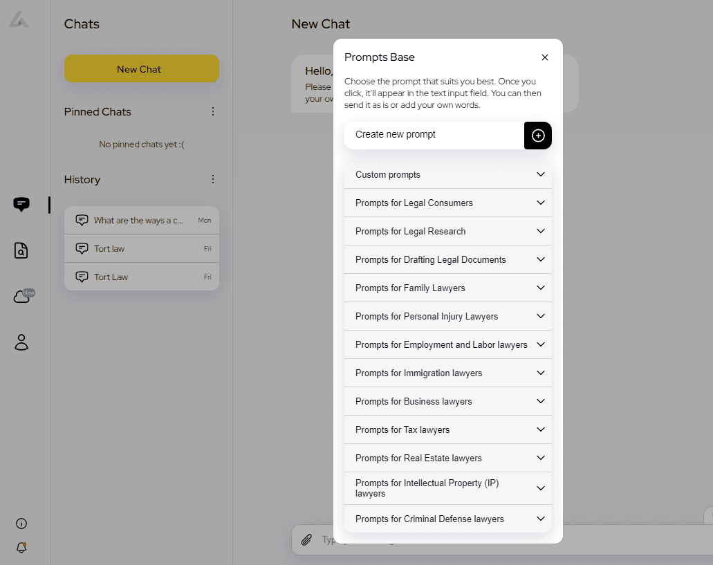
Task: Expand Prompts for Real Estate lawyers
Action: pyautogui.click(x=448, y=459)
